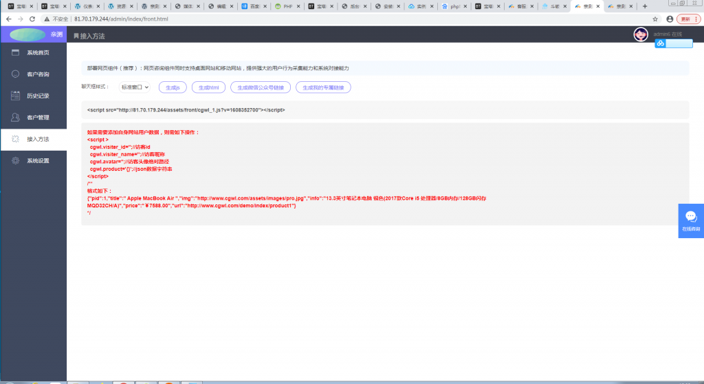This screenshot has height=384, width=704.
Task: Click the Chrome profile account icon
Action: click(x=670, y=19)
